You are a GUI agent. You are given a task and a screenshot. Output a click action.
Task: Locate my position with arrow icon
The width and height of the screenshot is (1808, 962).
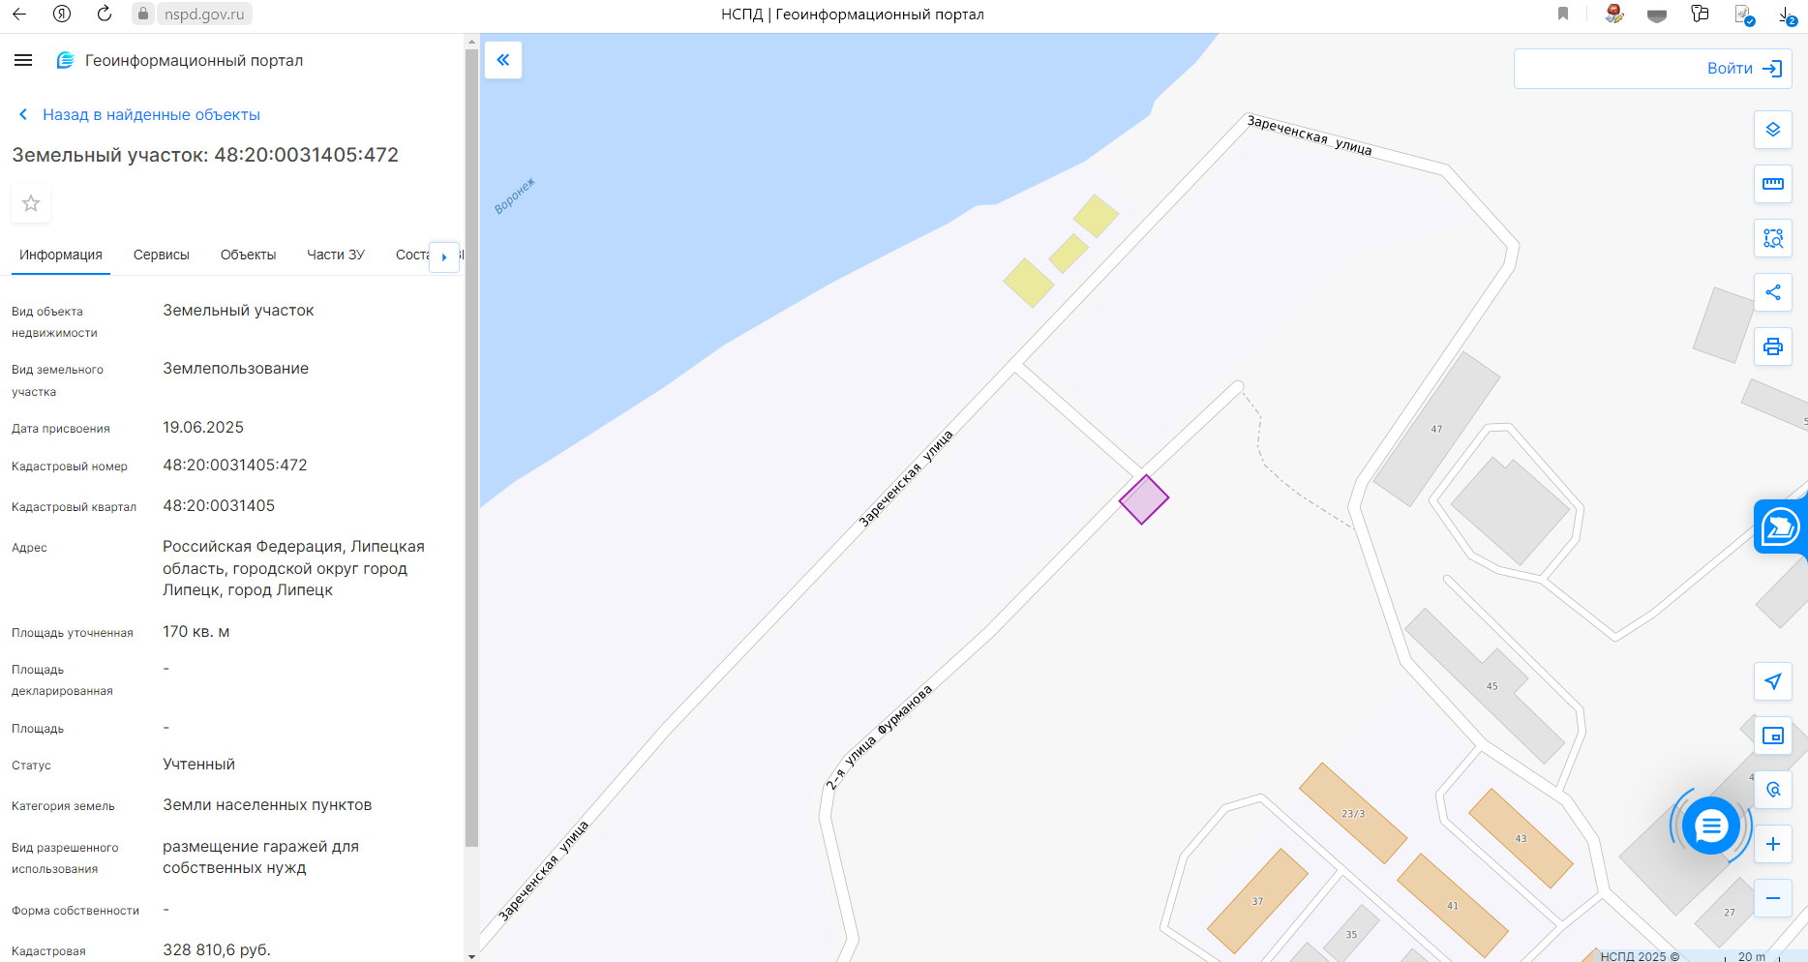point(1772,681)
